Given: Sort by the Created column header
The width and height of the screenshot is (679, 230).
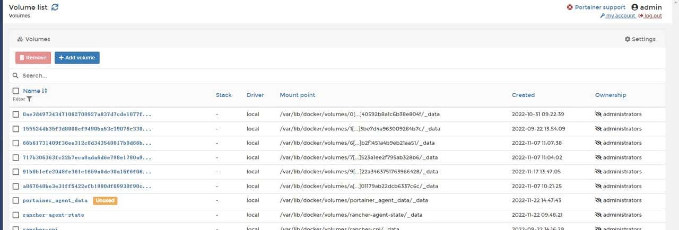Looking at the screenshot, I should pos(523,95).
